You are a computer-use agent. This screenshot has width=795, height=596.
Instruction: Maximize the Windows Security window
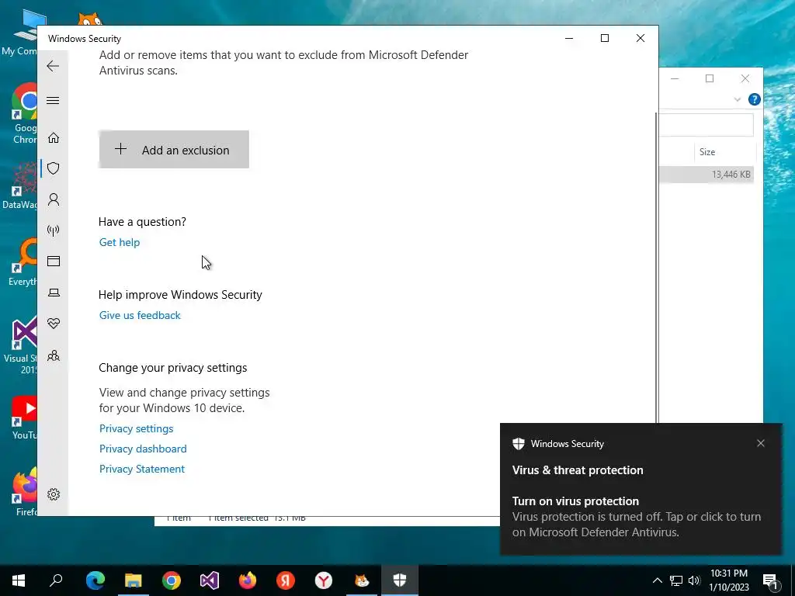click(604, 38)
